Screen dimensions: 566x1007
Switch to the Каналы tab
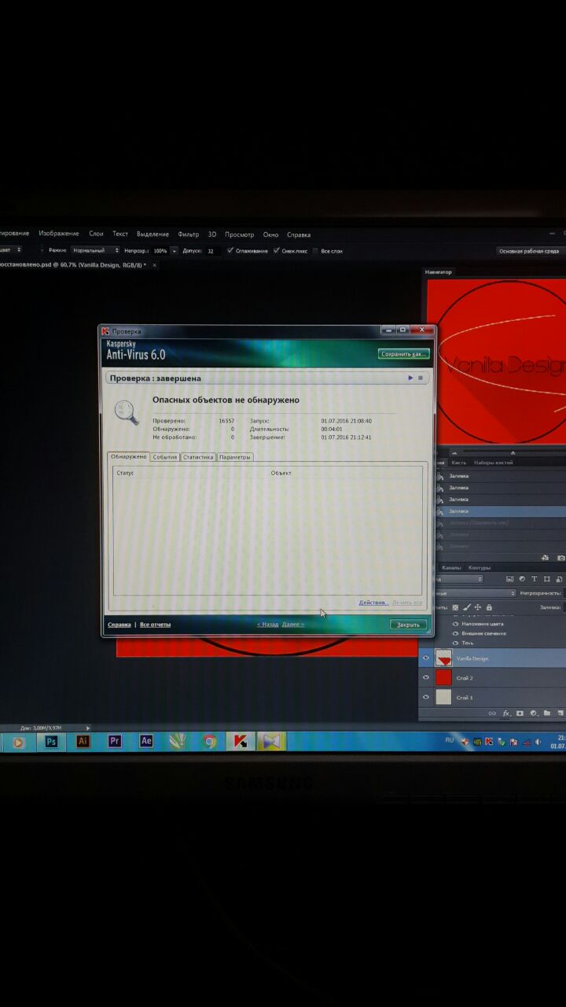(x=451, y=567)
